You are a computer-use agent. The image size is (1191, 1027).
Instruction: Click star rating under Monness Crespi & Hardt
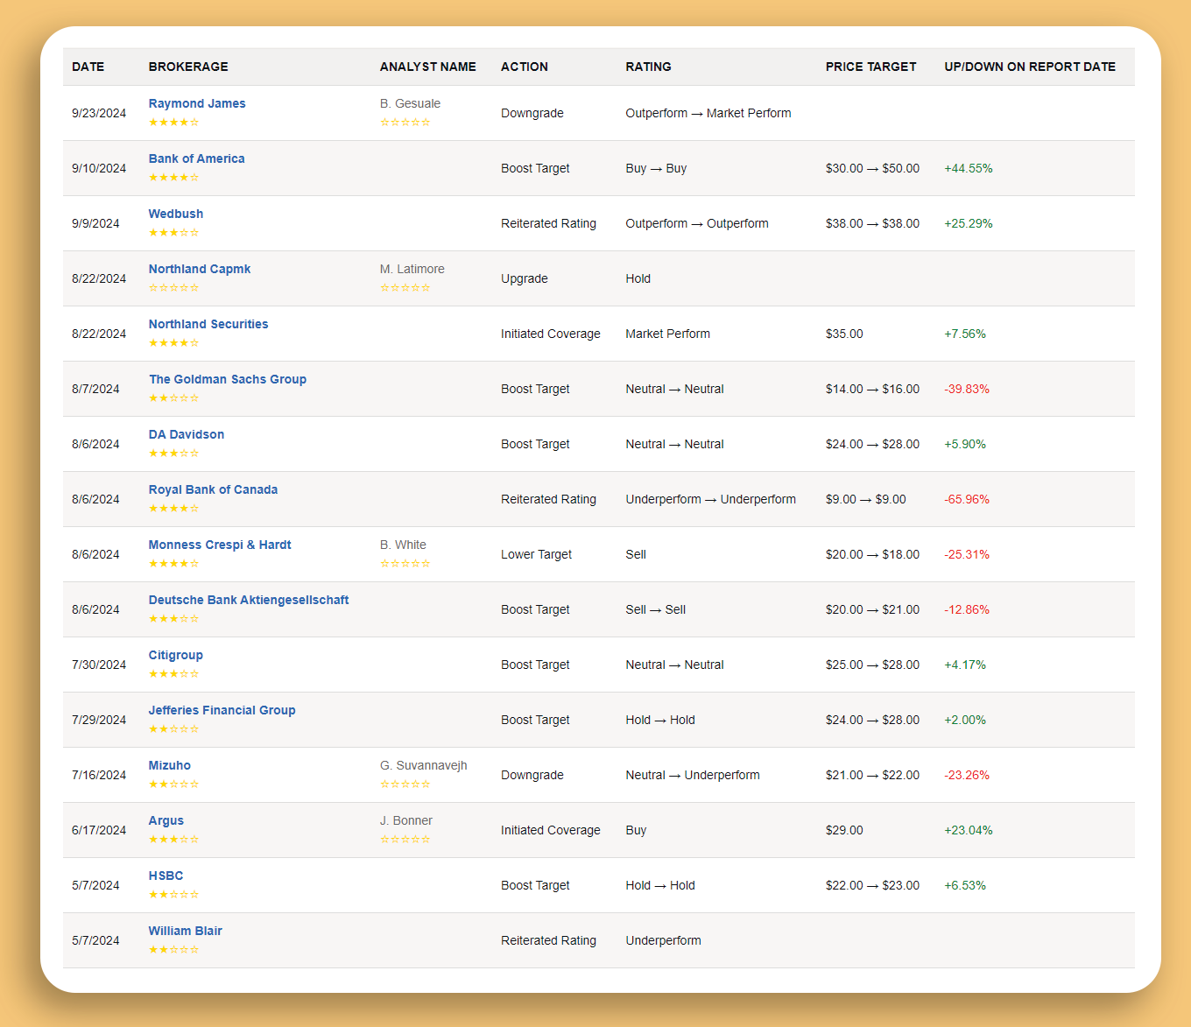click(x=174, y=564)
